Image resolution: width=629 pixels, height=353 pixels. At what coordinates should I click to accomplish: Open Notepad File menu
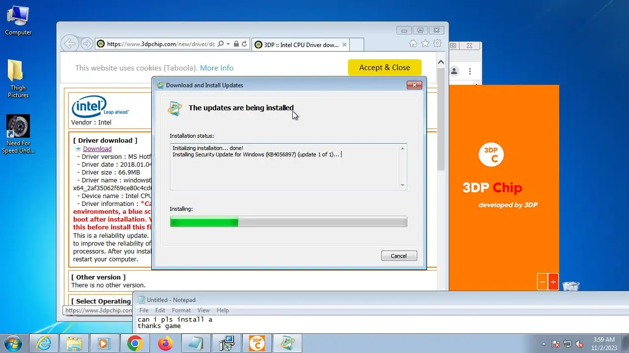(x=144, y=310)
